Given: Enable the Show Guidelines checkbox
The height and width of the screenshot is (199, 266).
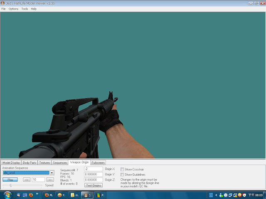Looking at the screenshot, I should pyautogui.click(x=122, y=175).
